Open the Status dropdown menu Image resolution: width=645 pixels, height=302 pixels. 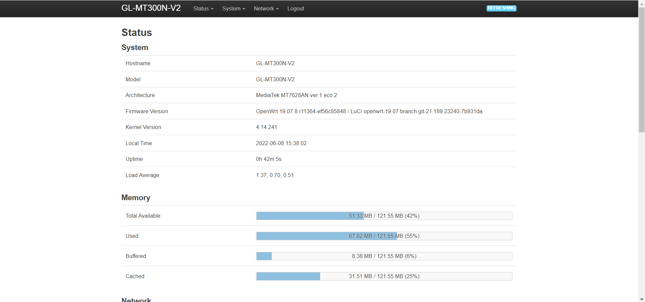203,8
